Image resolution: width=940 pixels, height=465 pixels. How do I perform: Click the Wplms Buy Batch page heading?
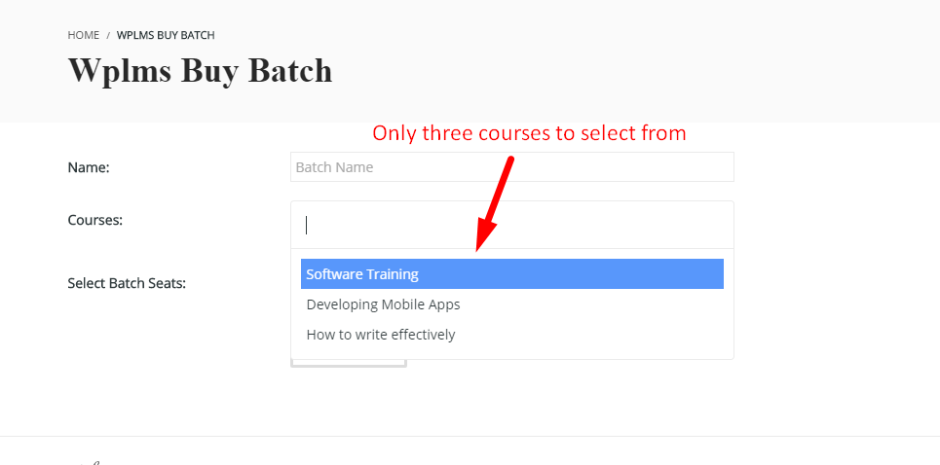pyautogui.click(x=200, y=71)
